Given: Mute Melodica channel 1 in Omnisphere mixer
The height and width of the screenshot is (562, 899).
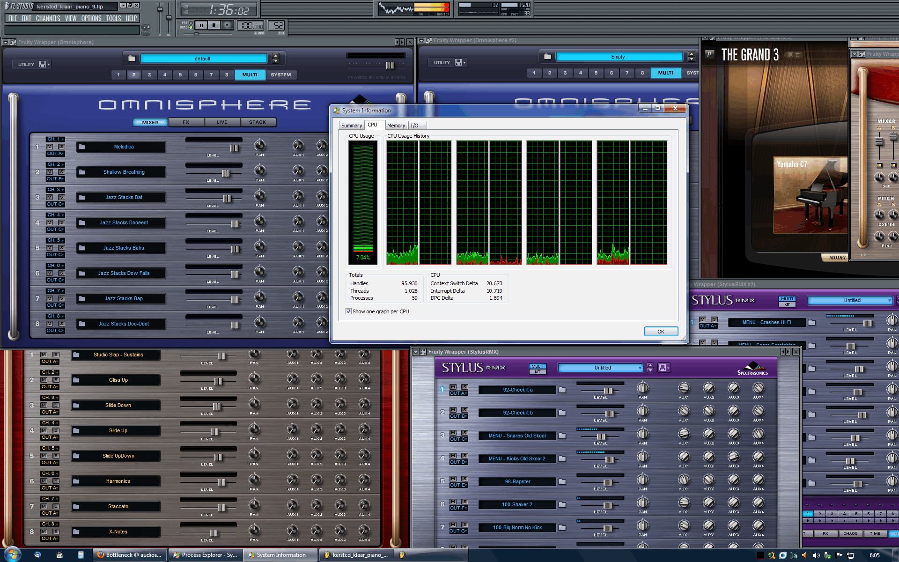Looking at the screenshot, I should [x=50, y=147].
